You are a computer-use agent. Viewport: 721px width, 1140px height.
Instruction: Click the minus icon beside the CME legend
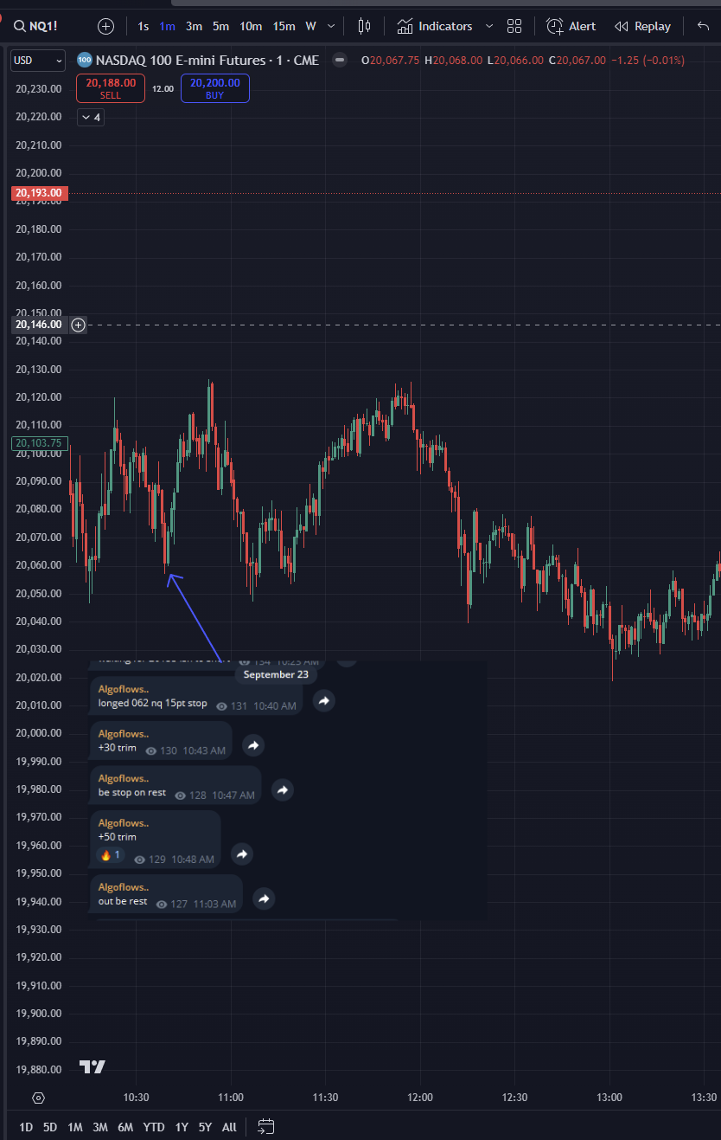point(340,60)
